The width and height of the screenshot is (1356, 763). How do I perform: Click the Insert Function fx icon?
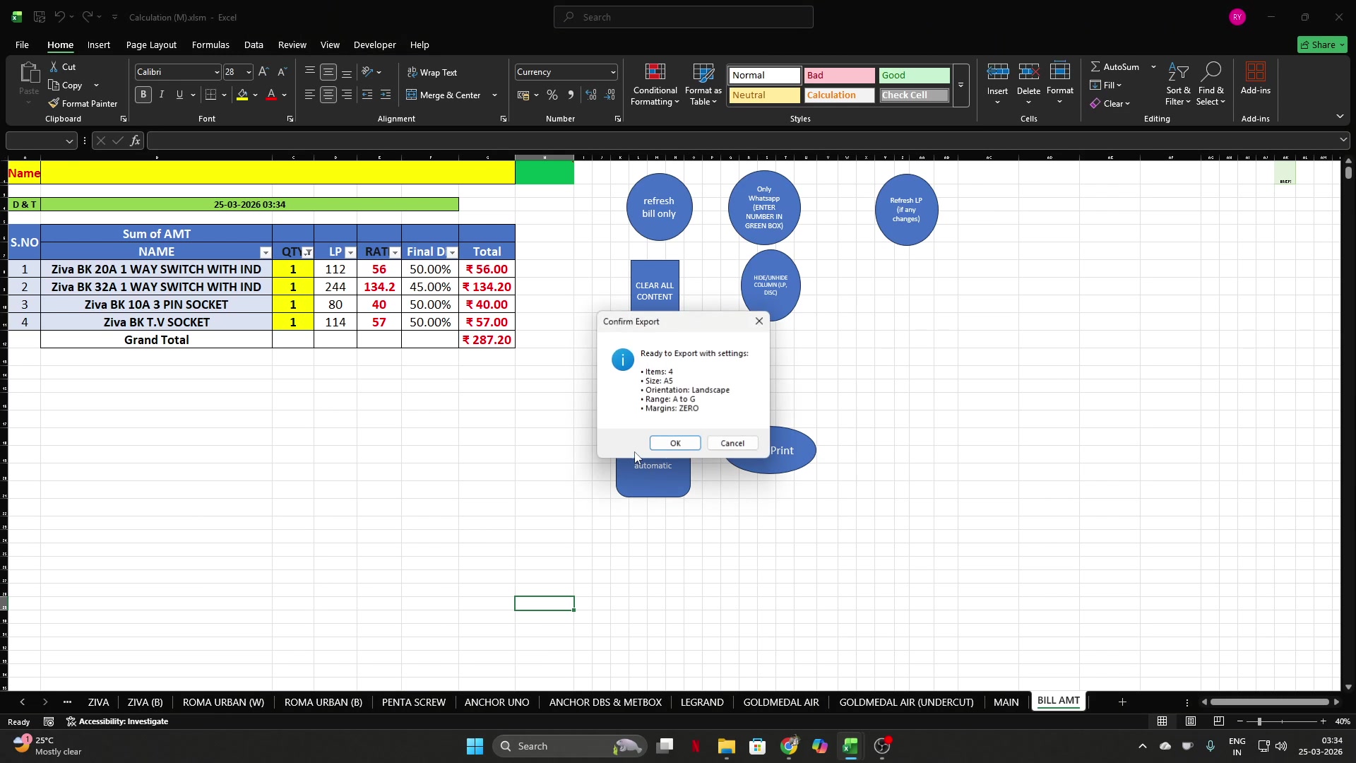click(135, 141)
